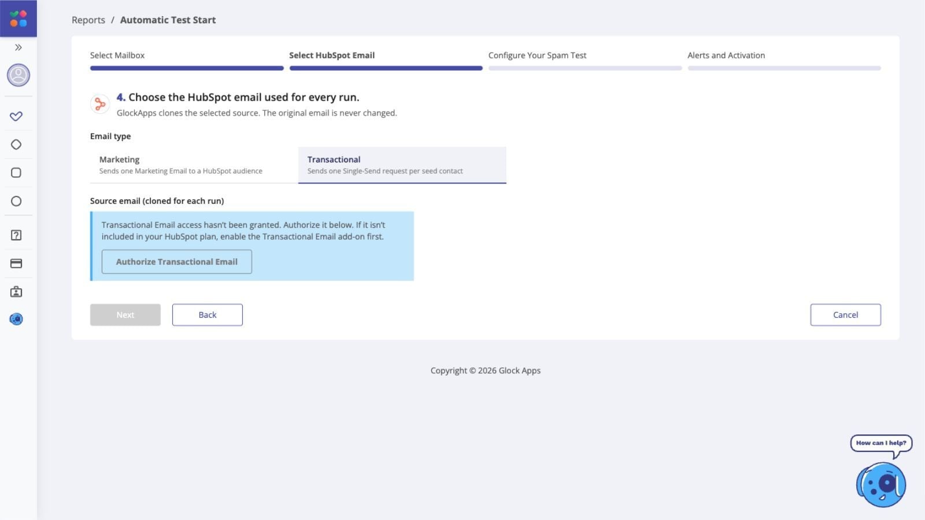
Task: Go to Configure Your Spam Test step
Action: 537,55
